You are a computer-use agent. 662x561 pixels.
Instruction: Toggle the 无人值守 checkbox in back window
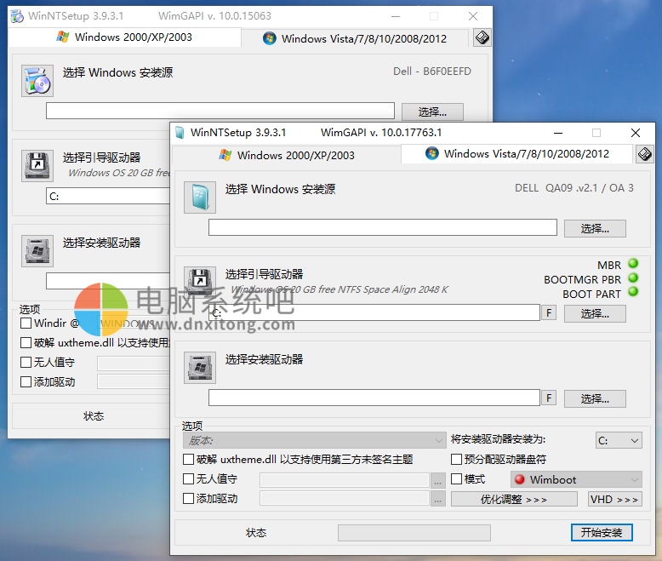26,362
